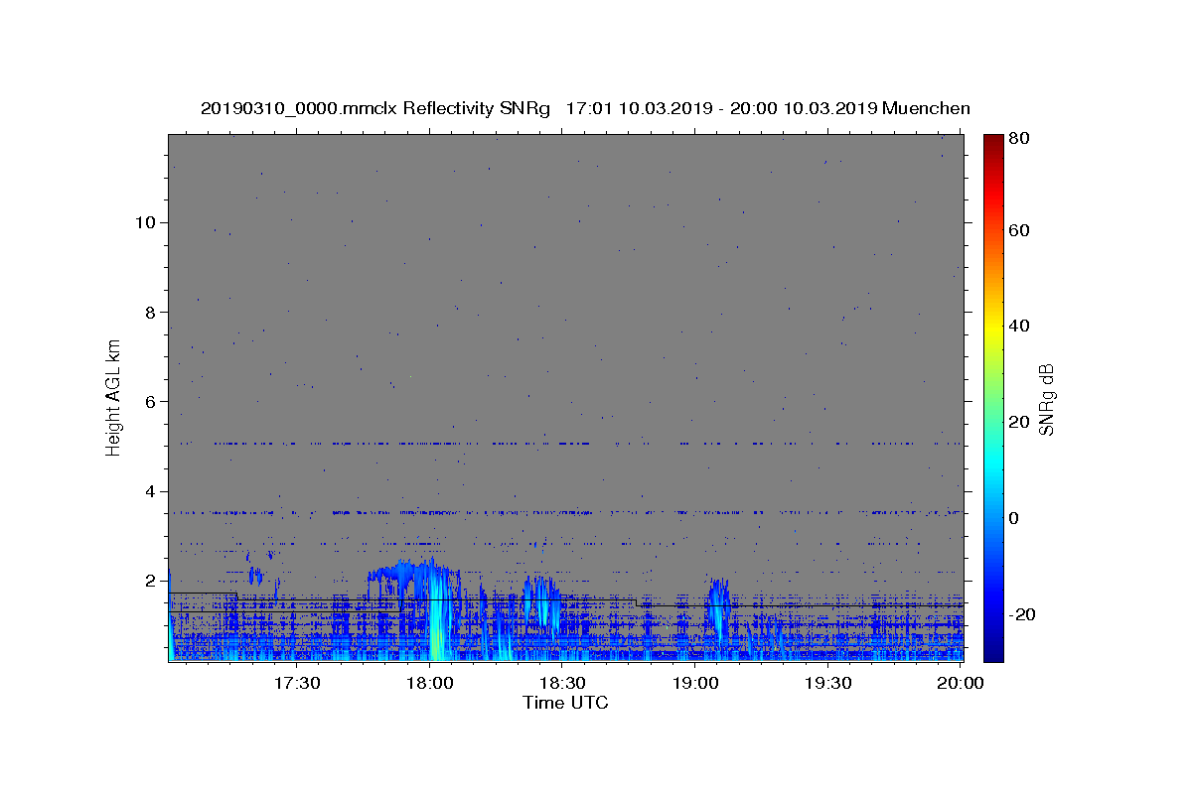Screen dimensions: 1192x794
Task: Click the 'Time UTC' x-axis label
Action: (565, 703)
